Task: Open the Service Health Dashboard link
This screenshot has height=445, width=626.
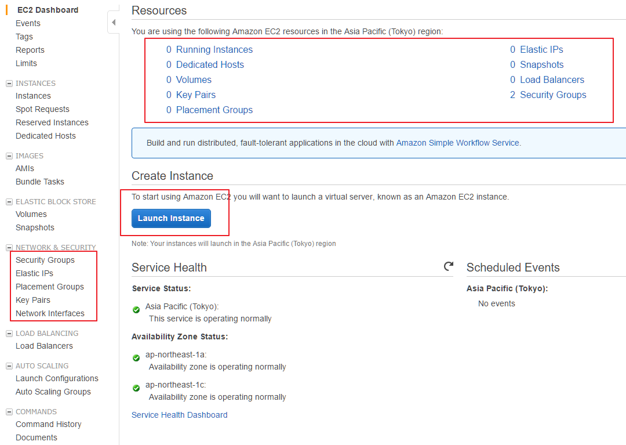Action: [x=180, y=415]
